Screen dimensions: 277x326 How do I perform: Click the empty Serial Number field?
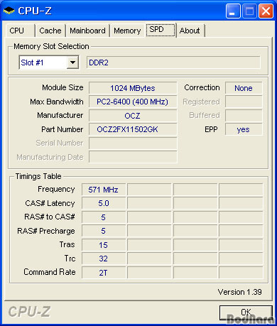point(133,143)
